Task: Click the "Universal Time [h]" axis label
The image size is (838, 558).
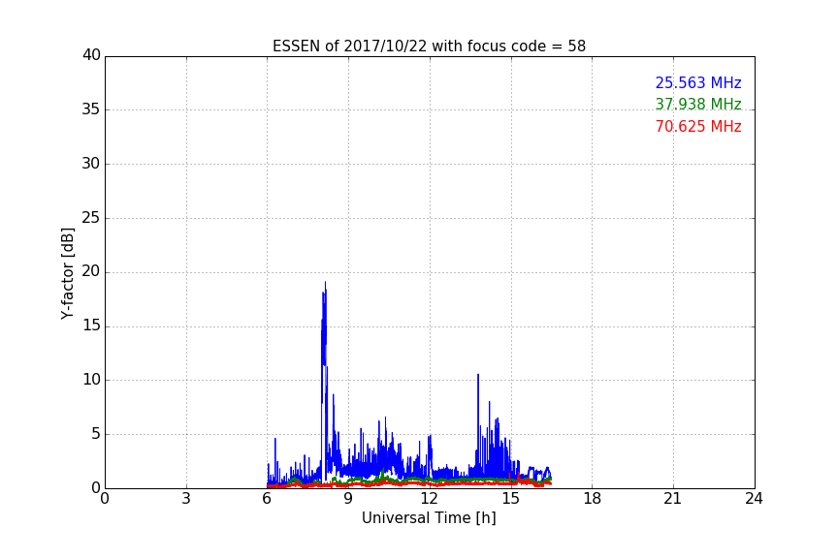Action: pyautogui.click(x=429, y=518)
